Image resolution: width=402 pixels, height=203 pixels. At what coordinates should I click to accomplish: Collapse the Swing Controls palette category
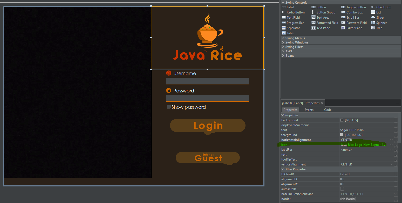[283, 3]
